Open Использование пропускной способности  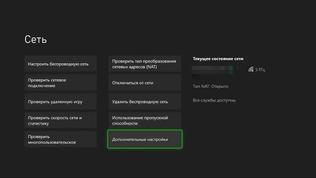[x=145, y=121]
